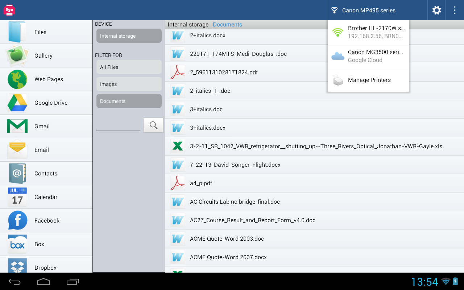Click the Word icon for AC27_Course_Result form
464x290 pixels.
(178, 220)
